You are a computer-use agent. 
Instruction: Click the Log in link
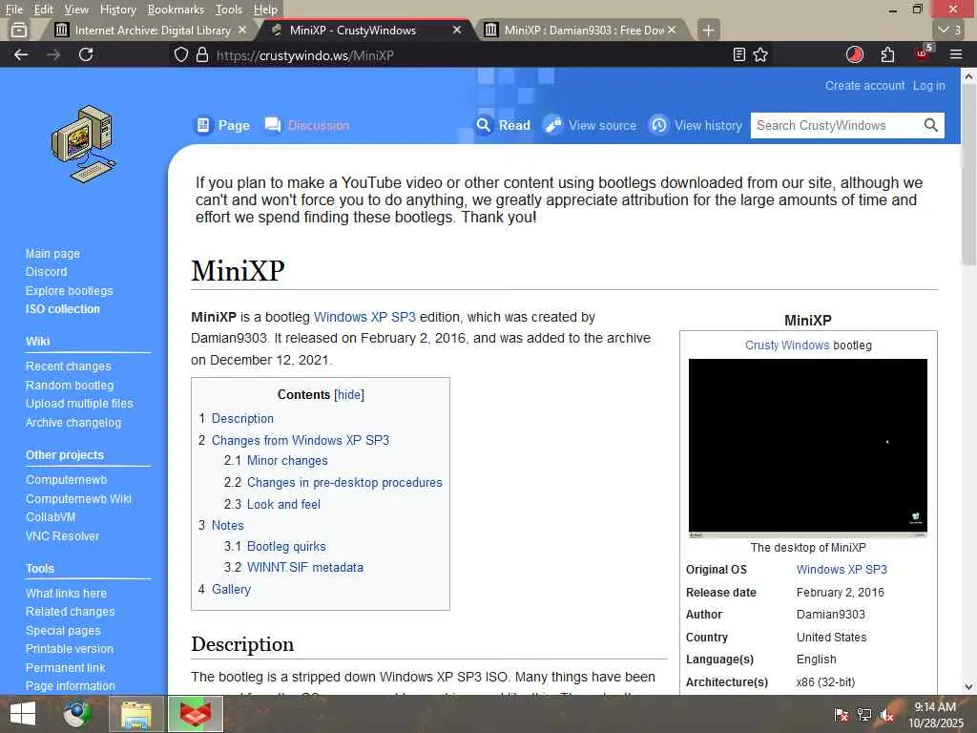tap(928, 85)
